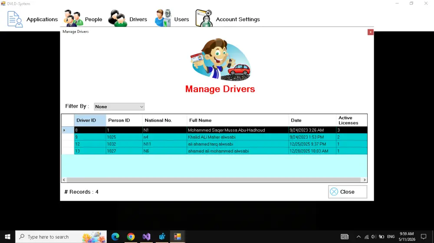Select ahamed ali mohammed alwsabi name cell

(238, 151)
